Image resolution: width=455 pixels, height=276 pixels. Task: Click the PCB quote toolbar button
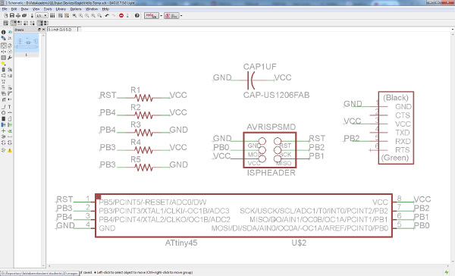171,15
